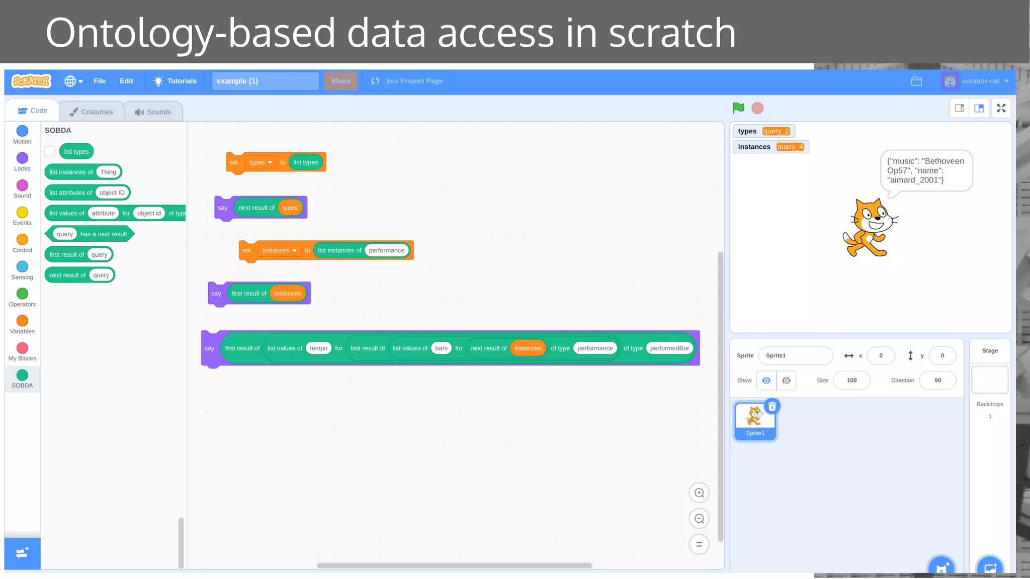Viewport: 1030px width, 579px height.
Task: Select the SOBDA extension category
Action: tap(22, 379)
